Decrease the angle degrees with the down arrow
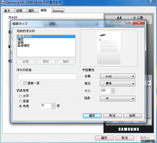Screen dimensions: 157x143 point(53,107)
